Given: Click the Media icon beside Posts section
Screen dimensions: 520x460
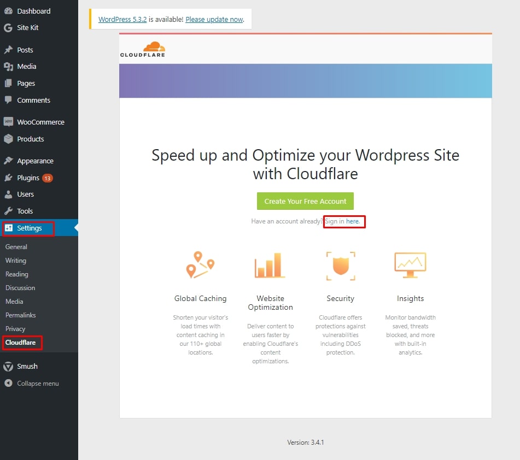Looking at the screenshot, I should pyautogui.click(x=8, y=66).
